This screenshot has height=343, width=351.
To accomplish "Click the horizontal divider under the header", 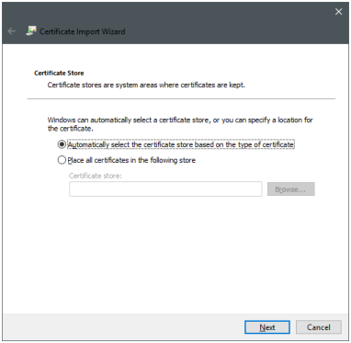I will click(x=181, y=98).
